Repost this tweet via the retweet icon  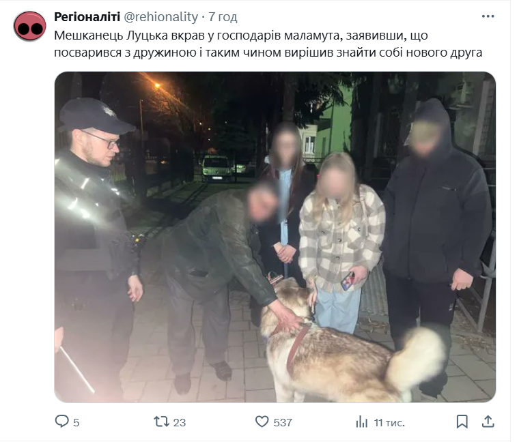[161, 422]
